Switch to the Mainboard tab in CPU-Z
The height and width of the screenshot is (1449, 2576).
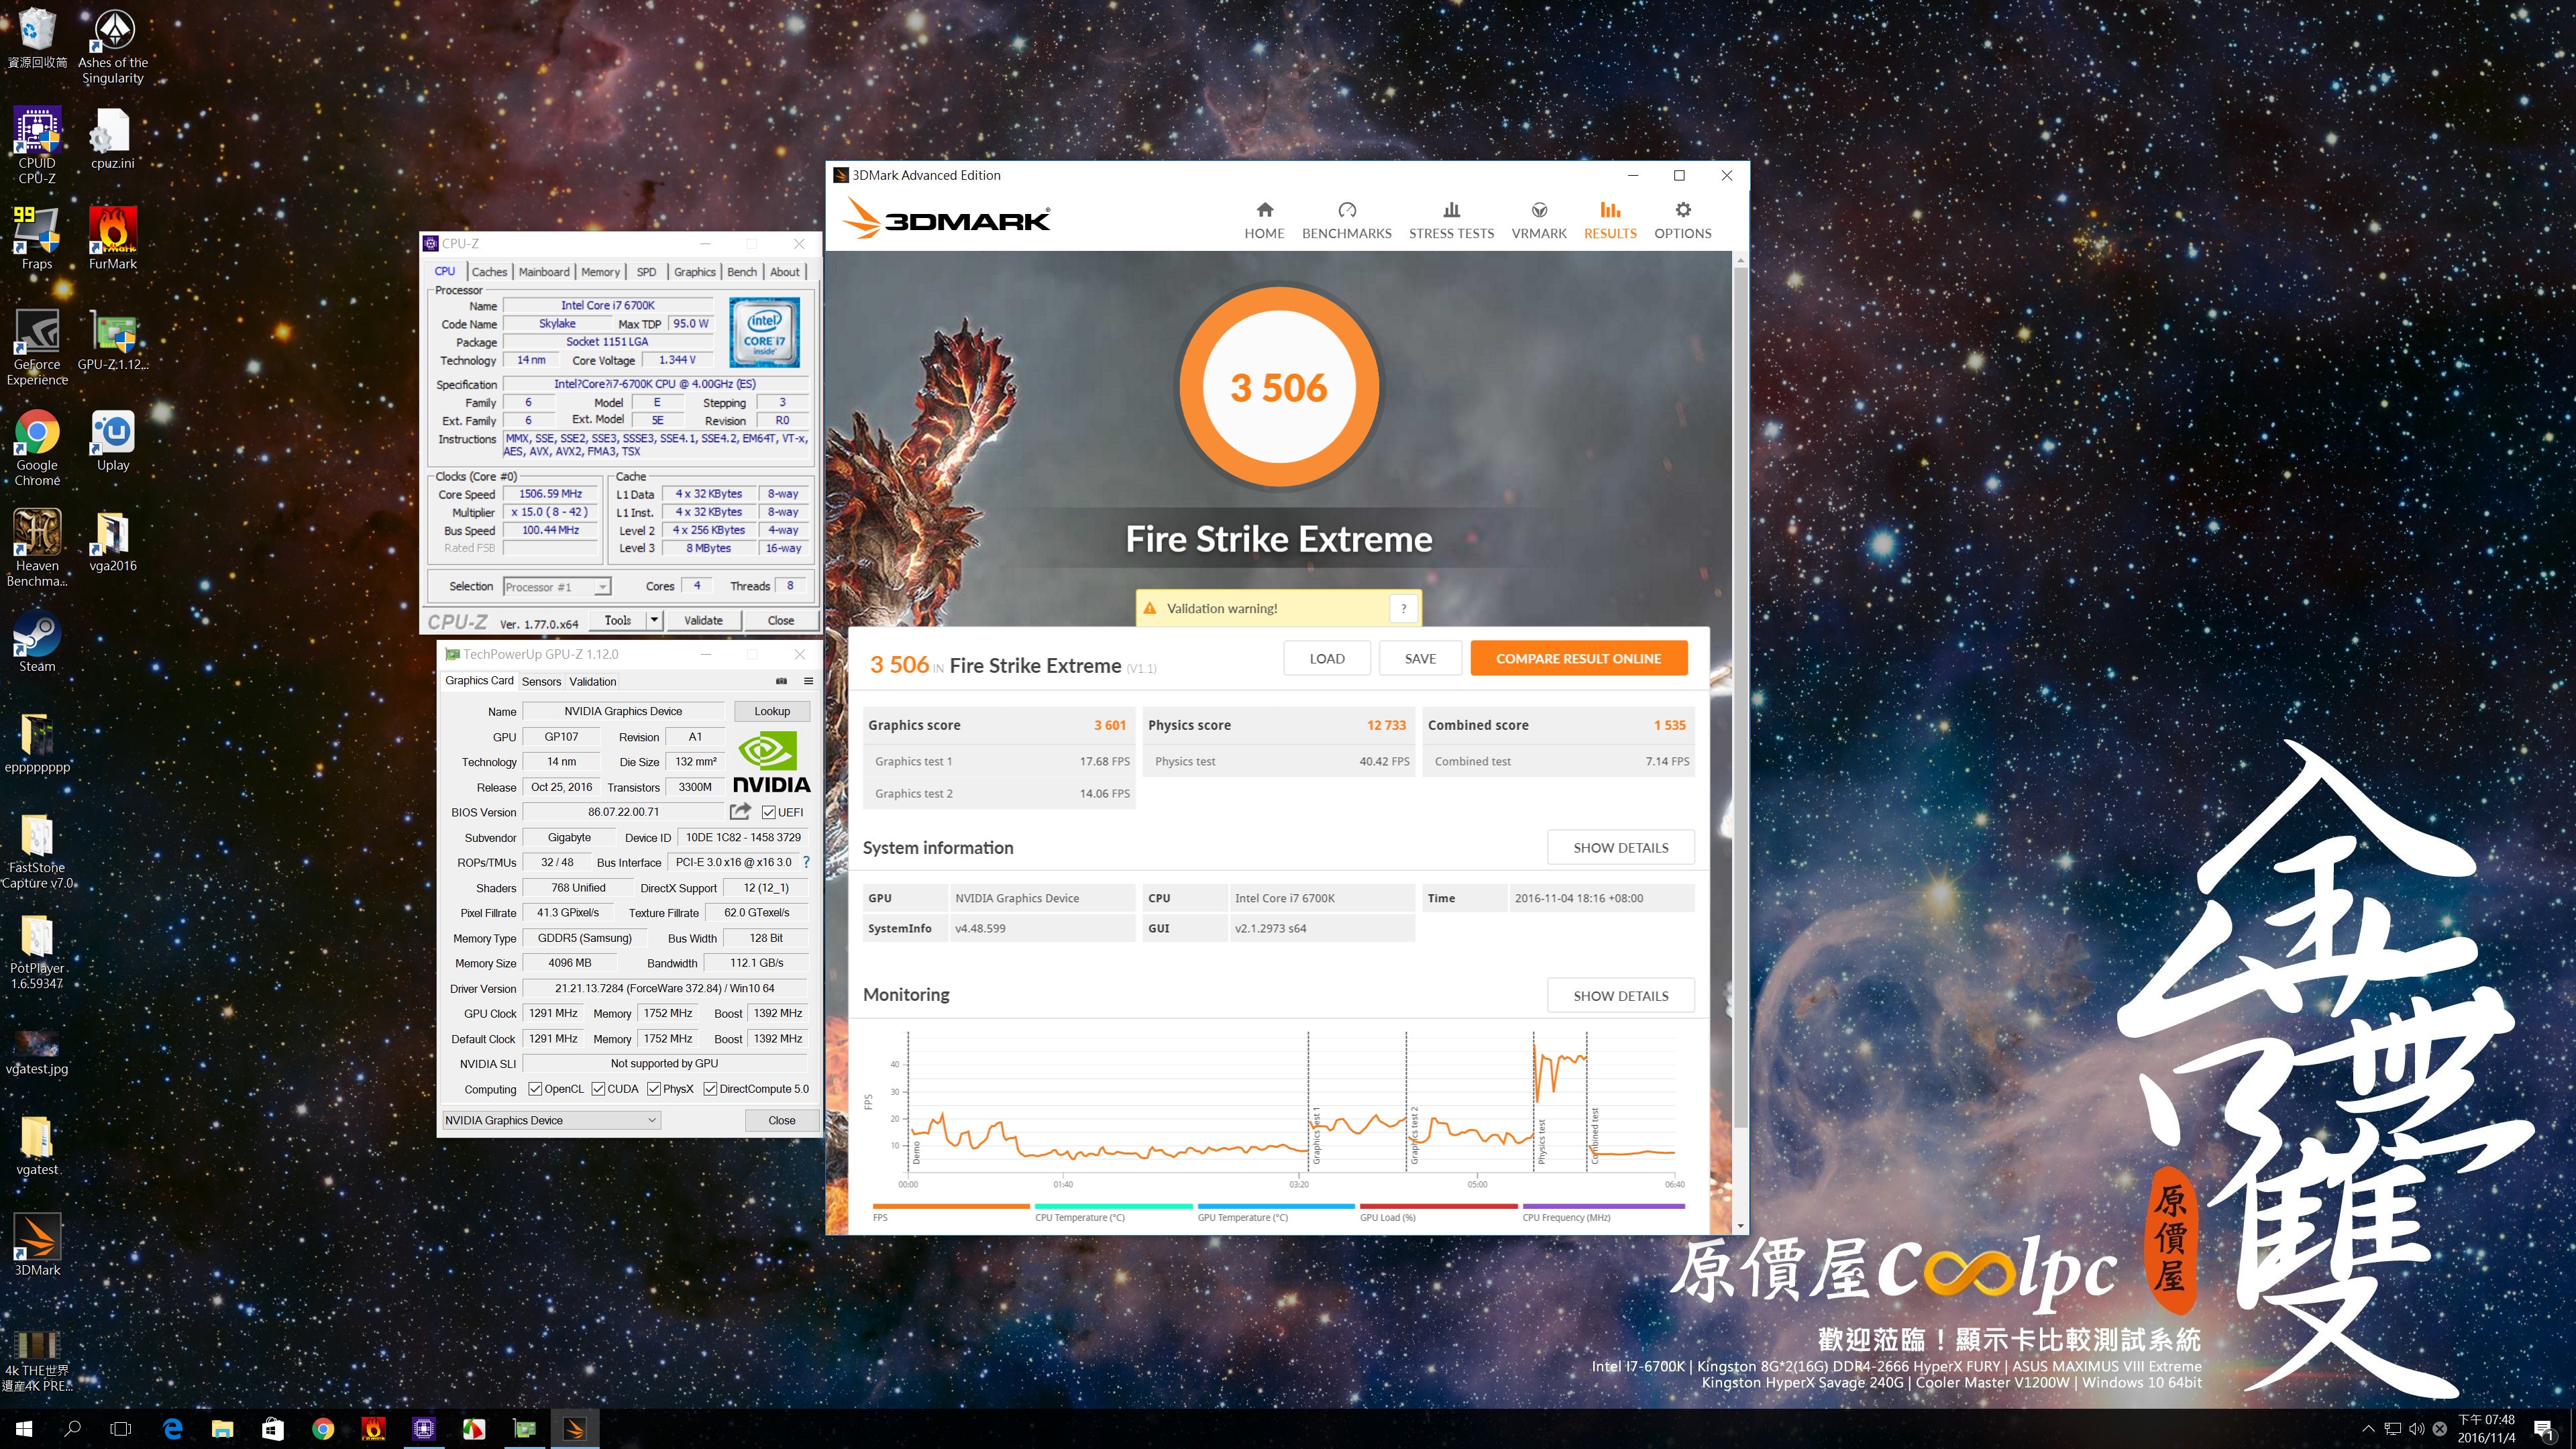coord(544,272)
